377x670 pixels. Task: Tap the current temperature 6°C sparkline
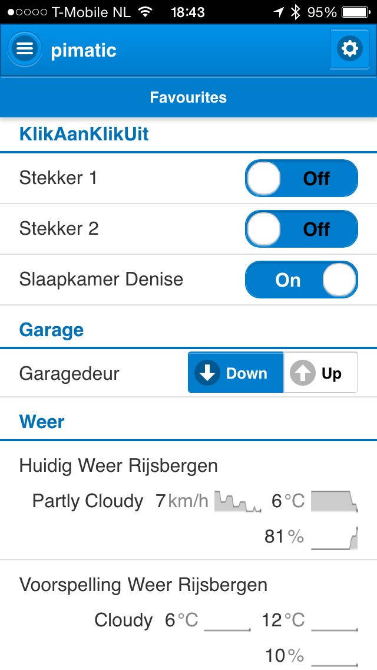click(x=335, y=501)
